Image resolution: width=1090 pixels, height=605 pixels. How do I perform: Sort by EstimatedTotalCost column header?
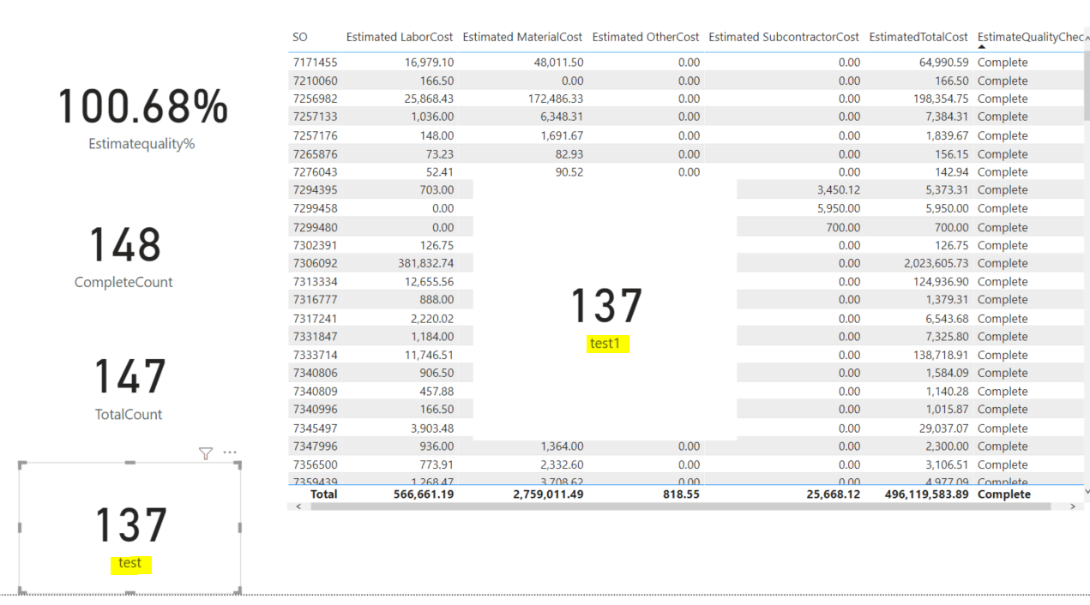(x=918, y=37)
